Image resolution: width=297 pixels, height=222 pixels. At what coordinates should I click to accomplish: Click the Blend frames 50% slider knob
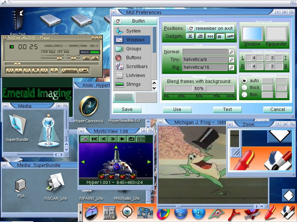199,88
